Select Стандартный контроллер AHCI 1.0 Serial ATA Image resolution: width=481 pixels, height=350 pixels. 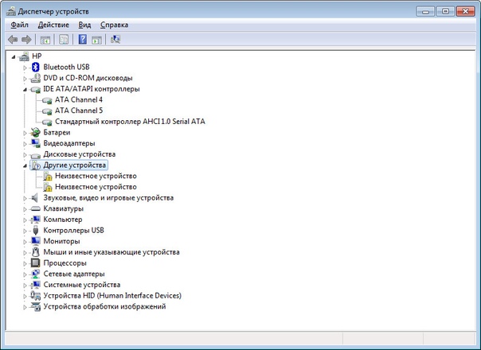(x=130, y=122)
